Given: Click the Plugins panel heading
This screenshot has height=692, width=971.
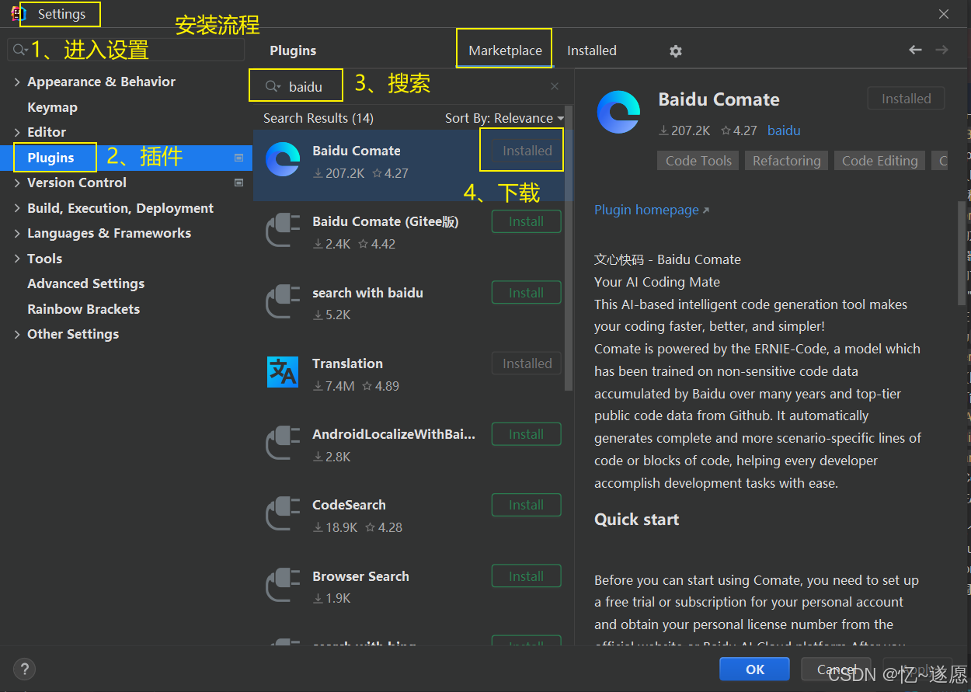Looking at the screenshot, I should (293, 50).
